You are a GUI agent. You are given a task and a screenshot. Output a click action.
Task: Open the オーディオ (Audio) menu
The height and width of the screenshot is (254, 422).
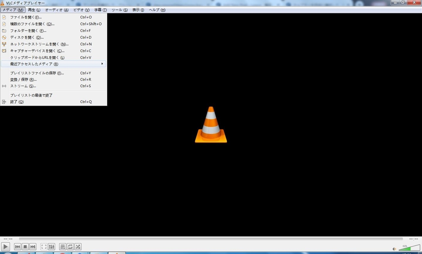click(57, 10)
